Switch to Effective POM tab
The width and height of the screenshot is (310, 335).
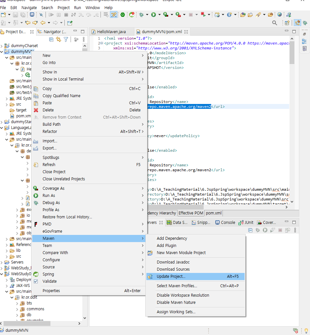[x=191, y=213]
